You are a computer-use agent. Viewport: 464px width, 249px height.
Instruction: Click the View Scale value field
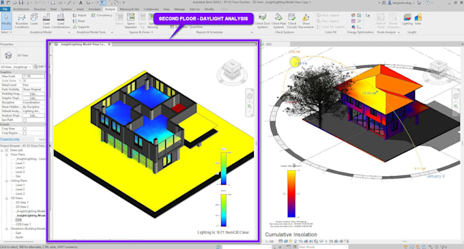pos(33,76)
